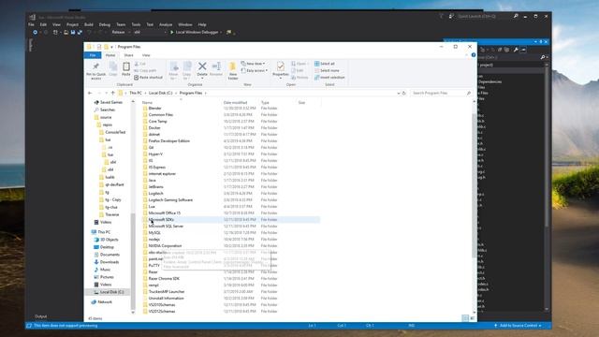Screen dimensions: 599x337
Task: Click the search magnifier in Explorer search box
Action: (469, 93)
